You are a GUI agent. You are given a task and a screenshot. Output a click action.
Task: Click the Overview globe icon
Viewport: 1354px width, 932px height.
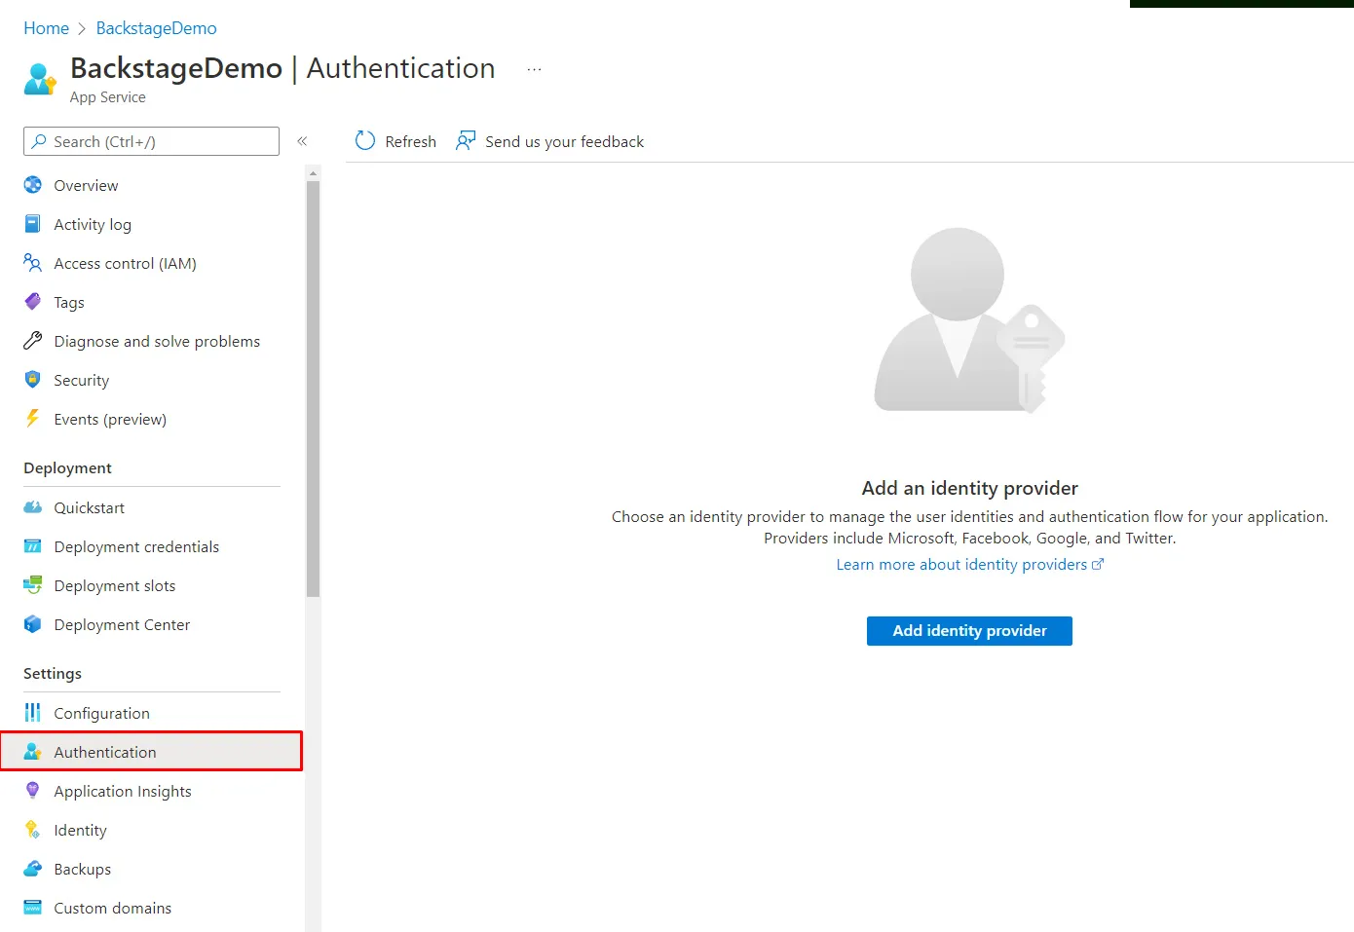point(33,185)
